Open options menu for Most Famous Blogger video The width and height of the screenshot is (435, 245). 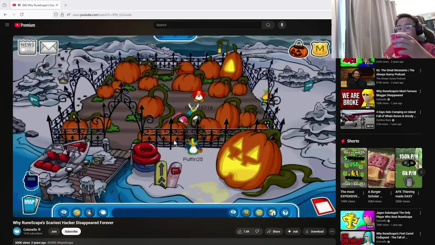(x=420, y=92)
